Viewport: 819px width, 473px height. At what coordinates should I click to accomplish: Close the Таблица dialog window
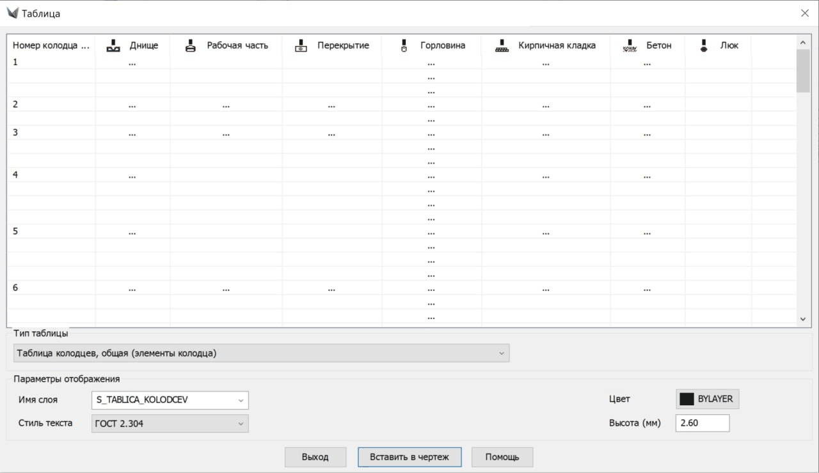[804, 13]
